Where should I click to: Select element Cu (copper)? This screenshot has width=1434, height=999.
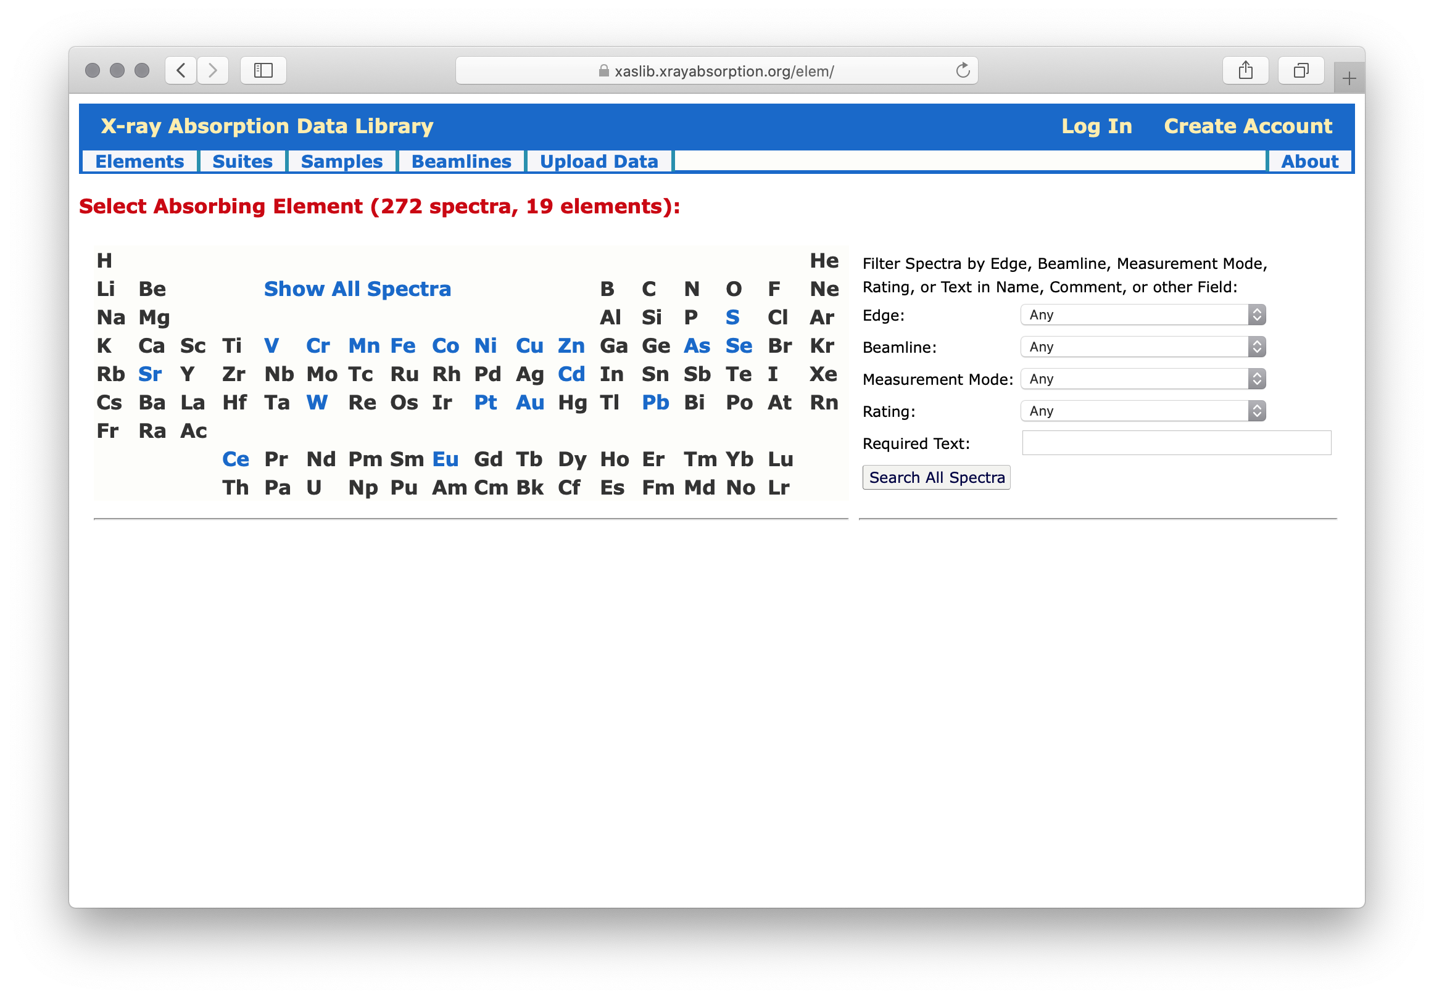529,346
